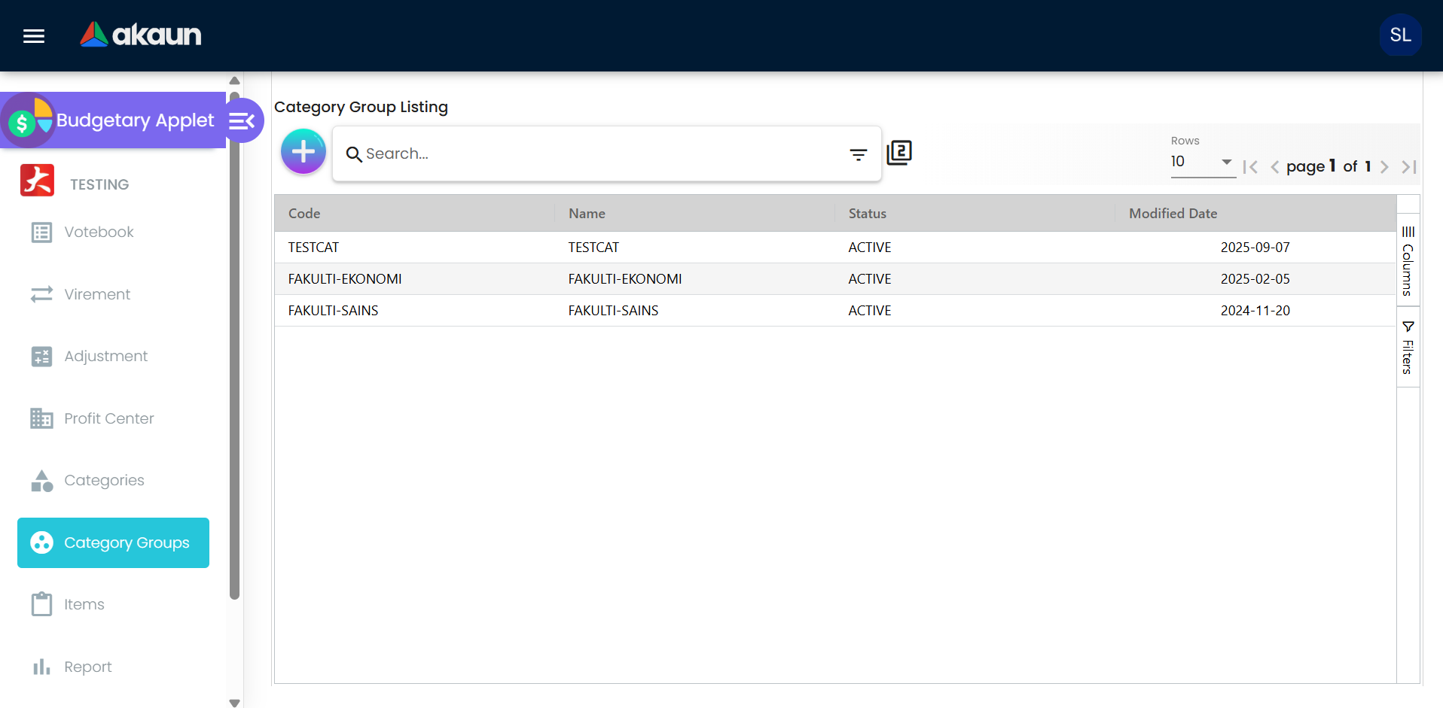Image resolution: width=1443 pixels, height=708 pixels.
Task: Jump to the last page arrow
Action: (1408, 167)
